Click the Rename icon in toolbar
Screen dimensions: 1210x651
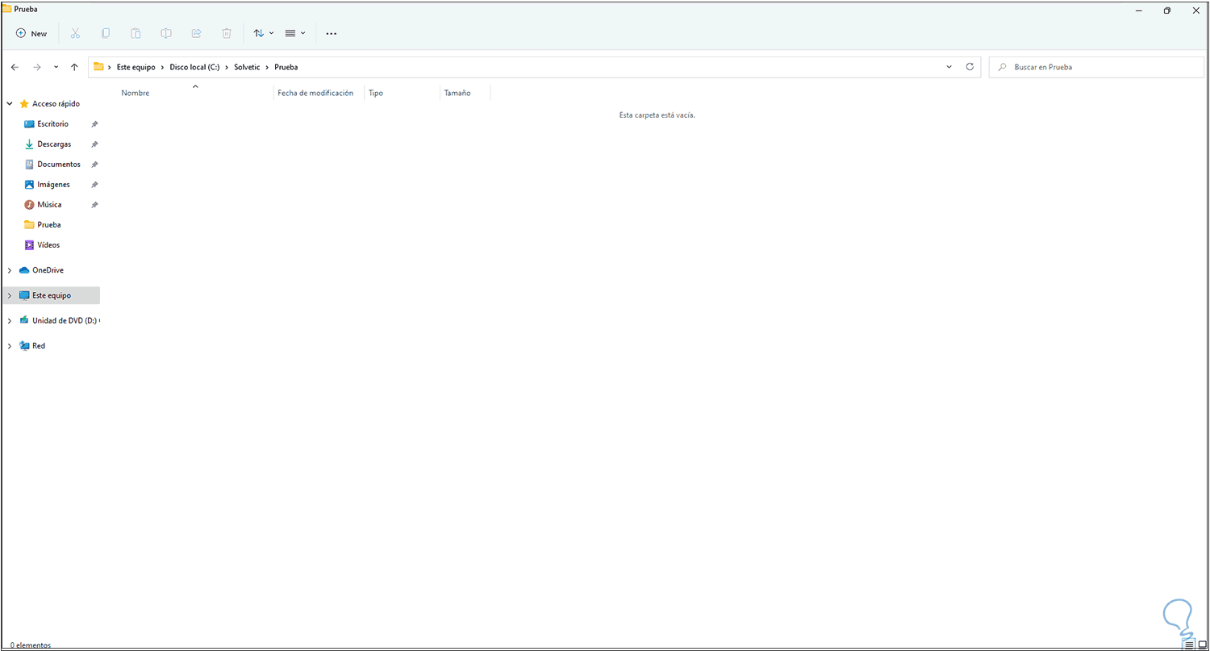[165, 34]
